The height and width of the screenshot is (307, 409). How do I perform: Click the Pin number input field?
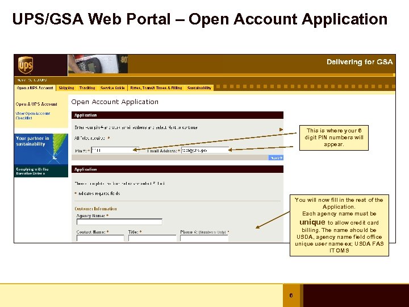click(115, 150)
